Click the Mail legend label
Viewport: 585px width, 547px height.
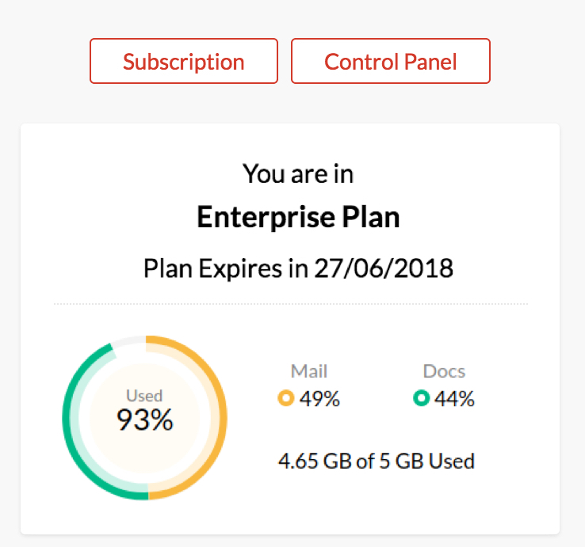(x=309, y=371)
